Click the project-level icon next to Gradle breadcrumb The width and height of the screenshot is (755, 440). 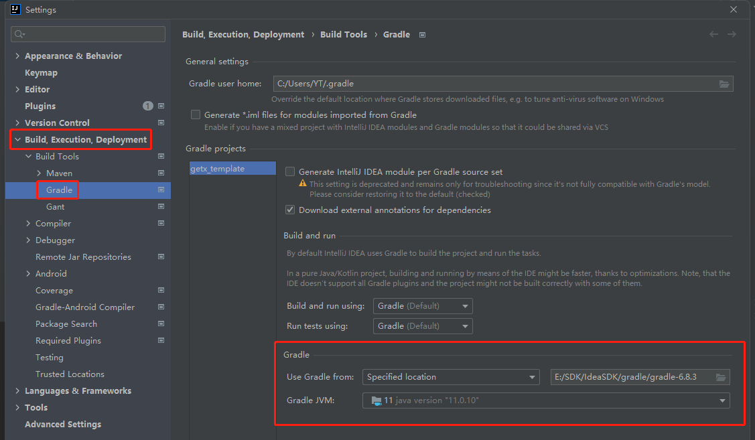(x=422, y=35)
